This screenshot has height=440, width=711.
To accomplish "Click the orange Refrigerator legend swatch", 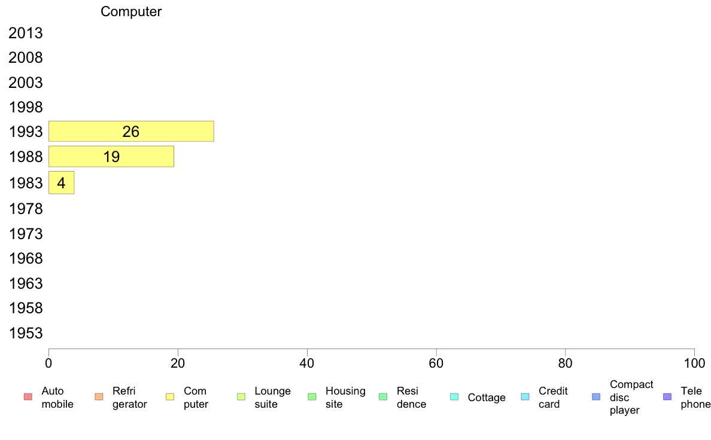I will pos(99,397).
